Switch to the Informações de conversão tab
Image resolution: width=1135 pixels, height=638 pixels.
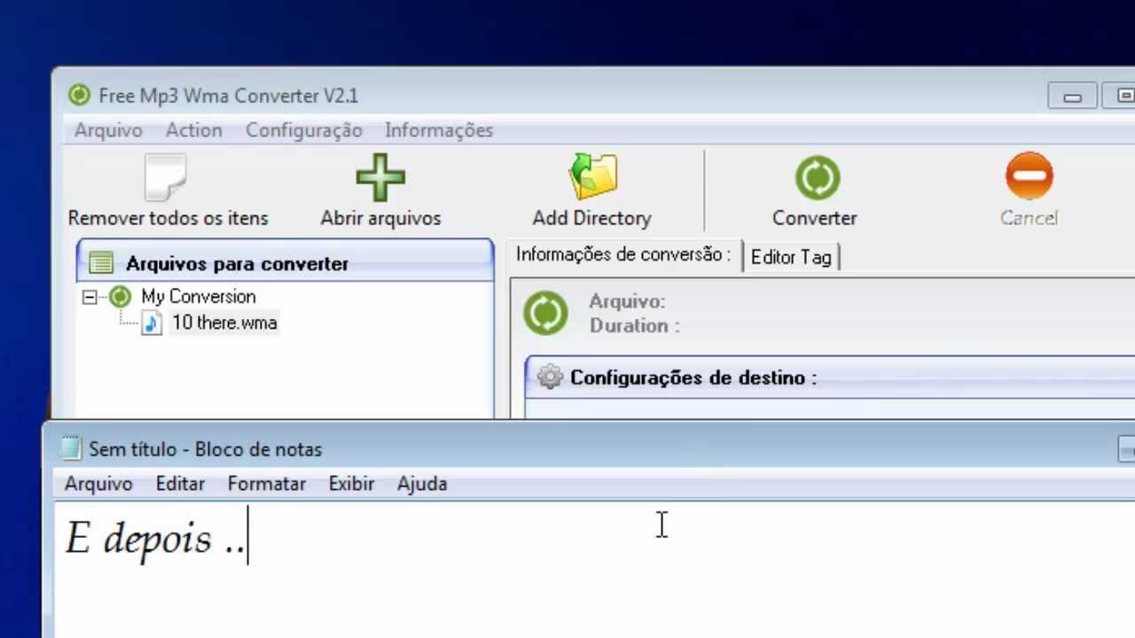(623, 255)
